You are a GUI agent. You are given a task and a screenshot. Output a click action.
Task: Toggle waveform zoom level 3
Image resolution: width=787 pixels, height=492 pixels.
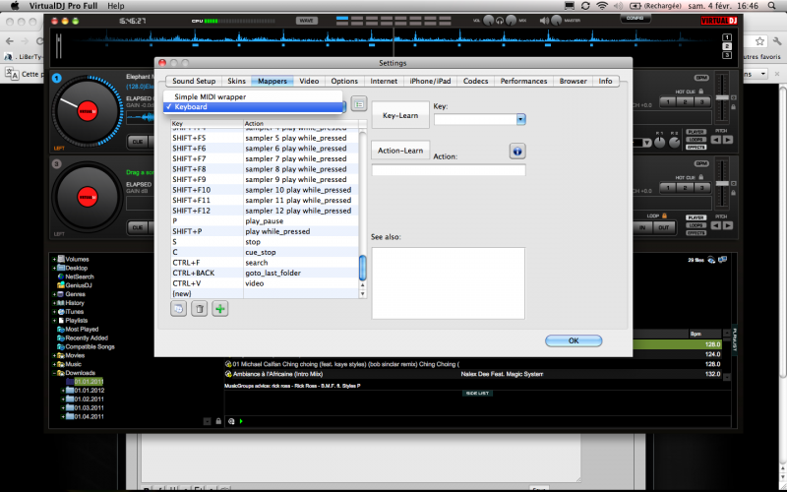727,55
